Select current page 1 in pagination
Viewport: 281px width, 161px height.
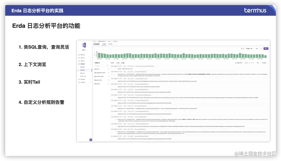point(246,63)
